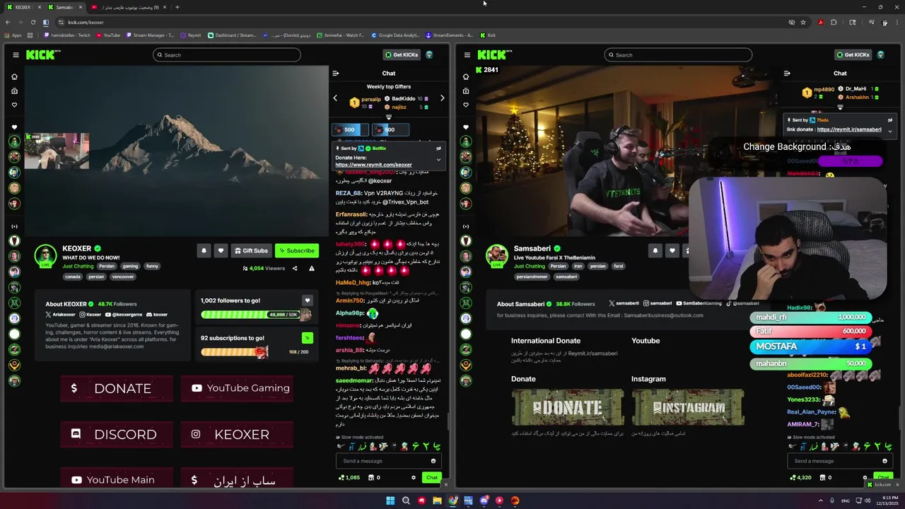
Task: Open the hamburger menu in the Samsaberi Kick window
Action: (467, 55)
